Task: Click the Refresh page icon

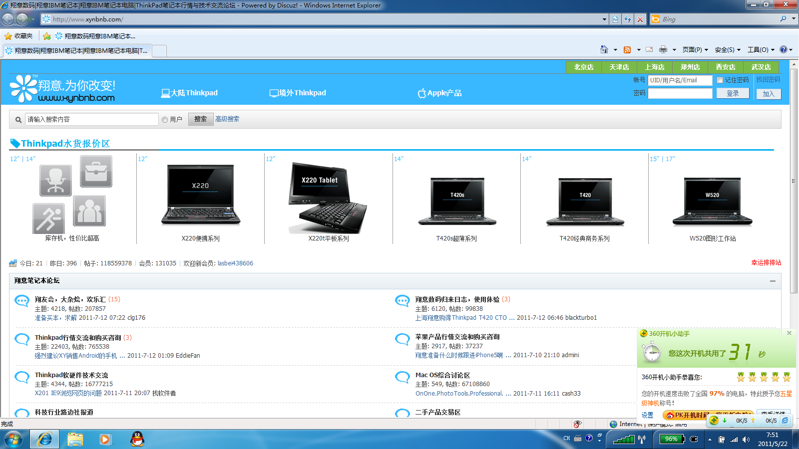Action: tap(628, 19)
